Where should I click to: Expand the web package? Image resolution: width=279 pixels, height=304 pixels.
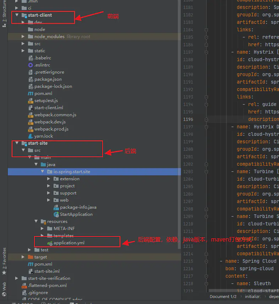coord(49,200)
